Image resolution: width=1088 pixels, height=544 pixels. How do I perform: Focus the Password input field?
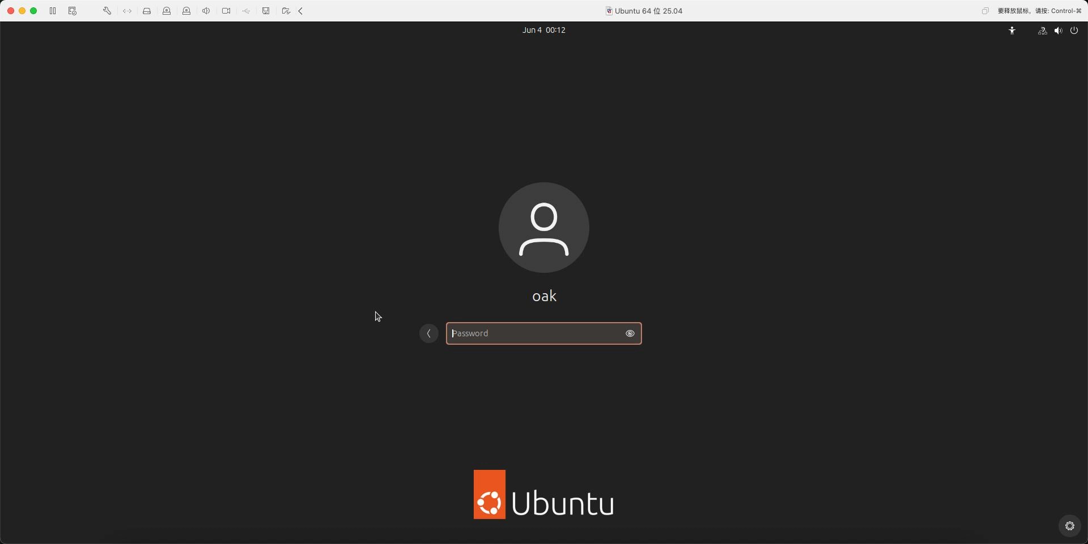point(533,333)
